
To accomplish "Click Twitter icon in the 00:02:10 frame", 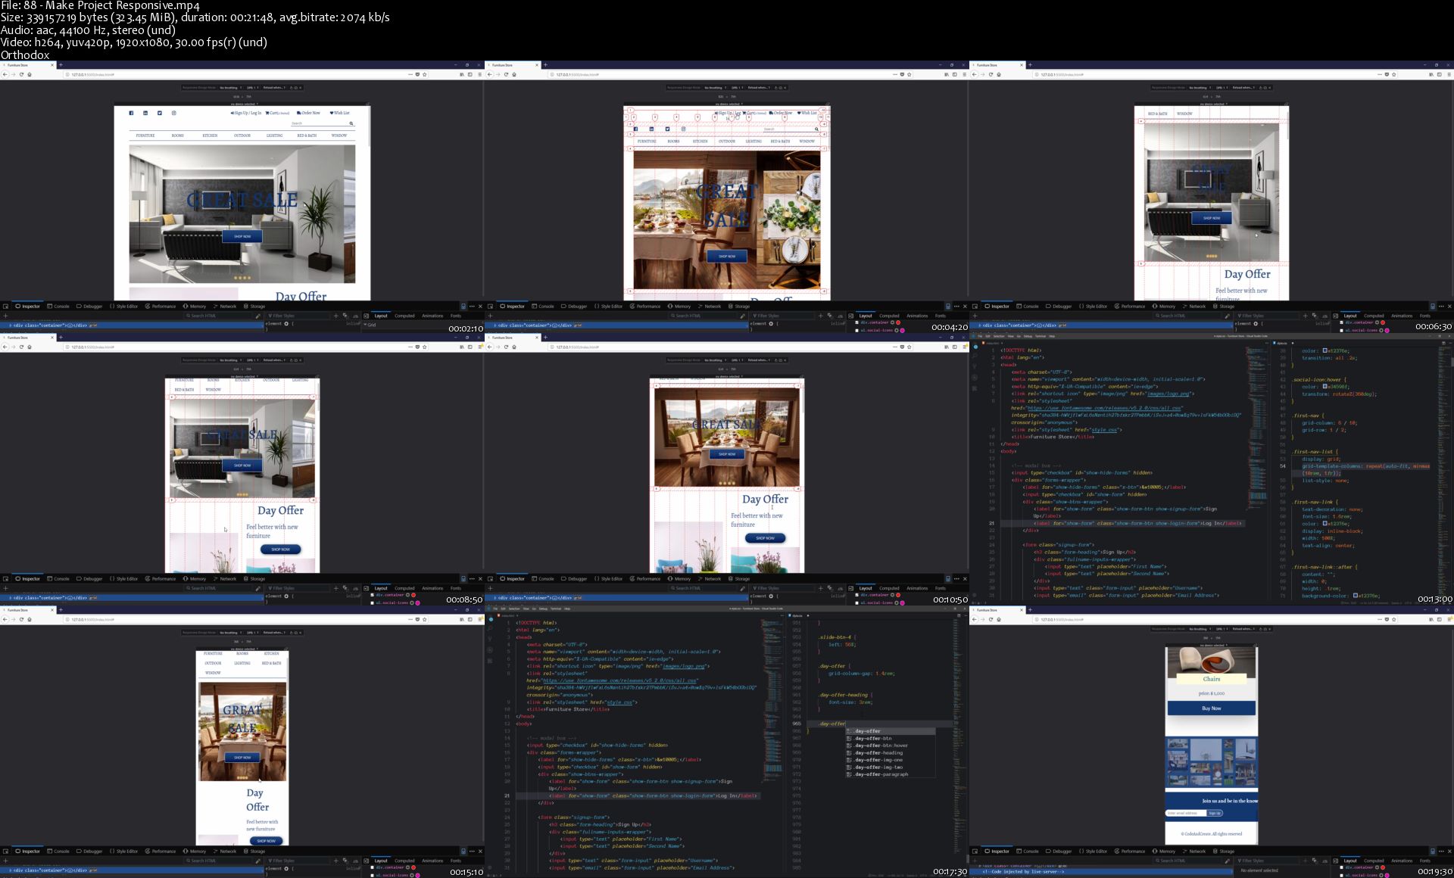I will (x=160, y=113).
